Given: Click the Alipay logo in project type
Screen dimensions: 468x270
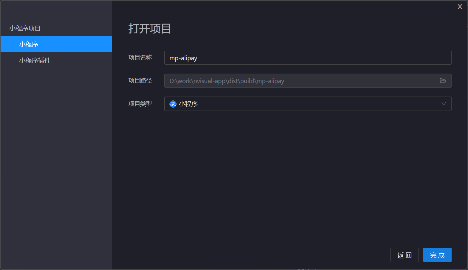Looking at the screenshot, I should 173,104.
